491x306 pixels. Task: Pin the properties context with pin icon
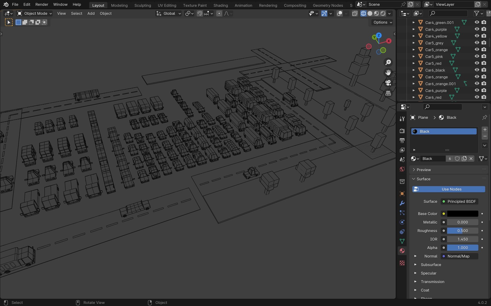click(484, 117)
